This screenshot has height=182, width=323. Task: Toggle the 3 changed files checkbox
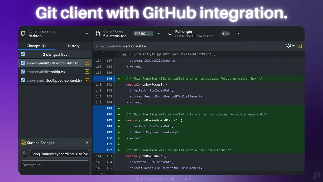coord(23,54)
